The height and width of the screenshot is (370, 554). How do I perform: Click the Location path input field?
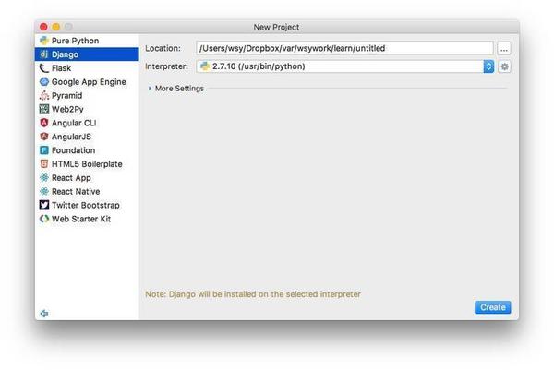[x=344, y=48]
